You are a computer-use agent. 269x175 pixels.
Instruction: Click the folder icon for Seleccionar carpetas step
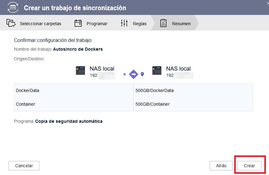(11, 23)
